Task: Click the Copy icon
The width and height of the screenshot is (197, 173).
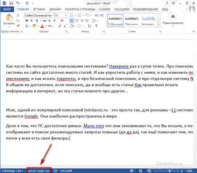Action: click(18, 20)
